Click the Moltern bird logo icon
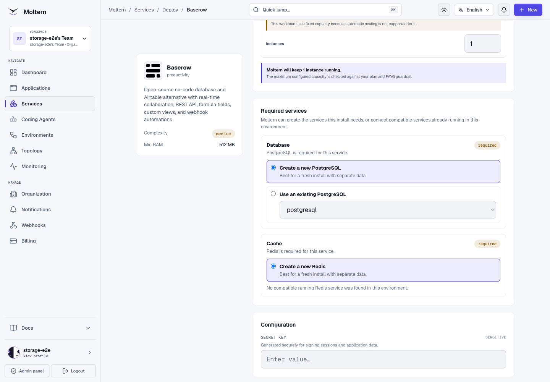Image resolution: width=550 pixels, height=382 pixels. coord(13,12)
